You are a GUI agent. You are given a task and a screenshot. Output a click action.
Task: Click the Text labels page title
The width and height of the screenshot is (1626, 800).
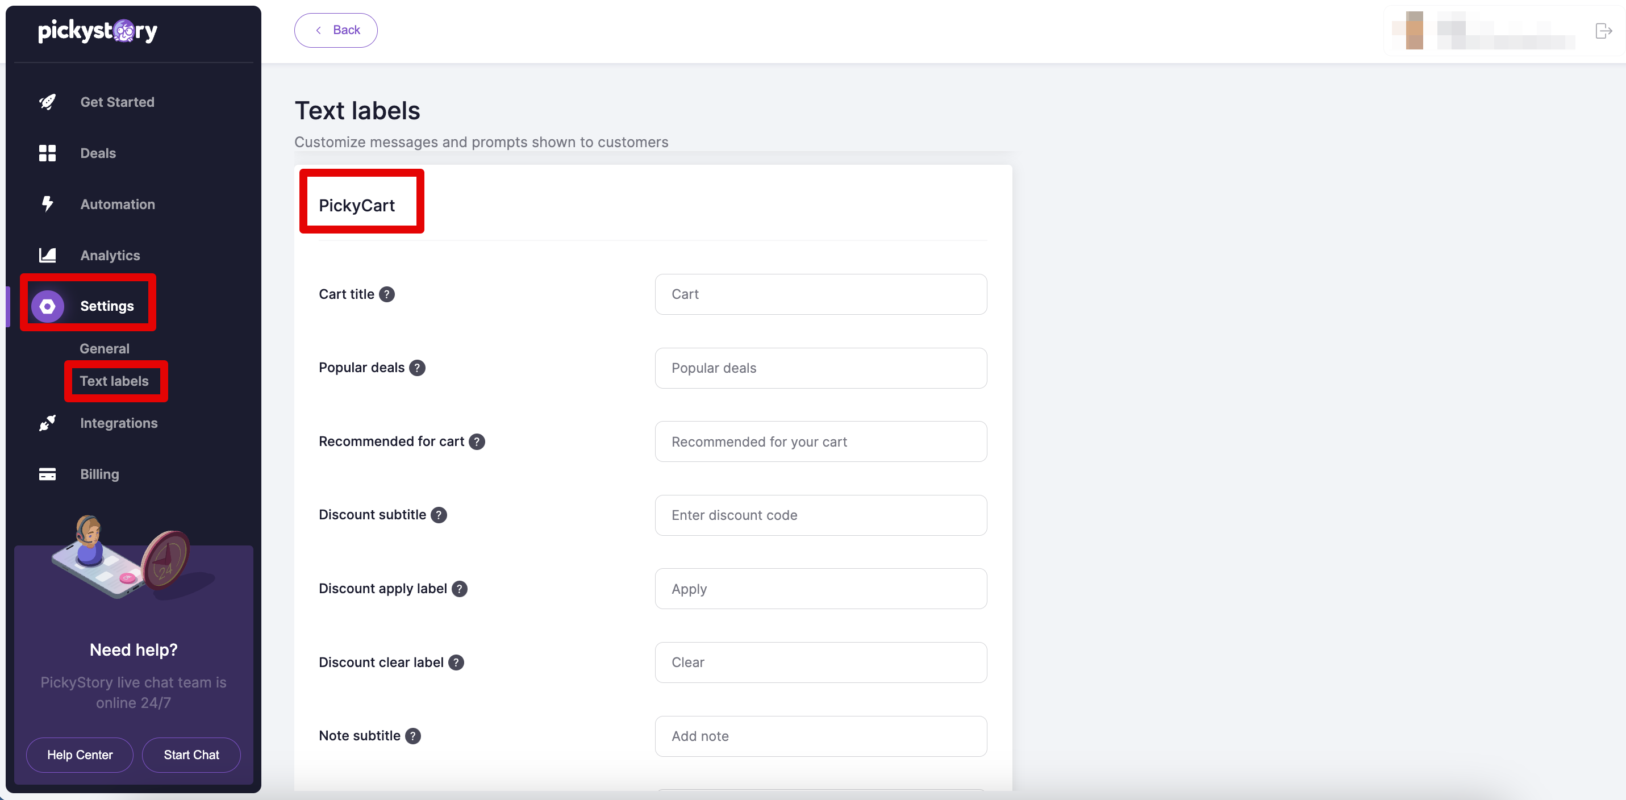click(x=357, y=111)
